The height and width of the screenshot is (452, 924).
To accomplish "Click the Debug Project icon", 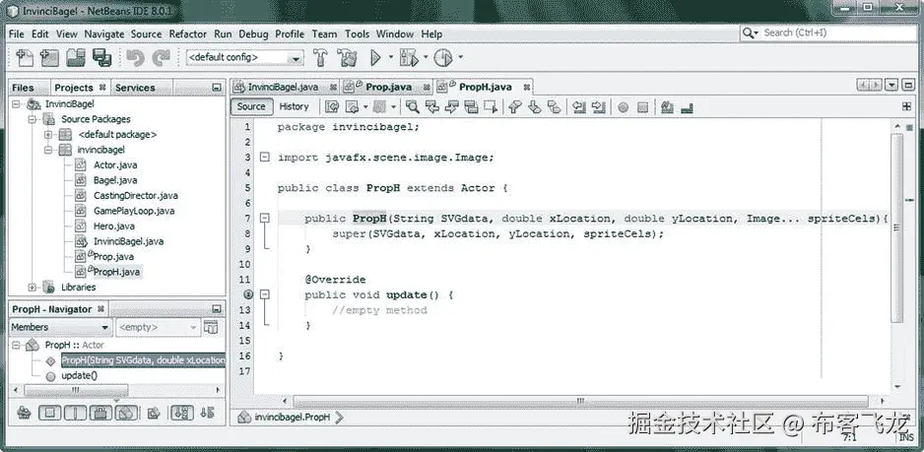I will (x=409, y=58).
